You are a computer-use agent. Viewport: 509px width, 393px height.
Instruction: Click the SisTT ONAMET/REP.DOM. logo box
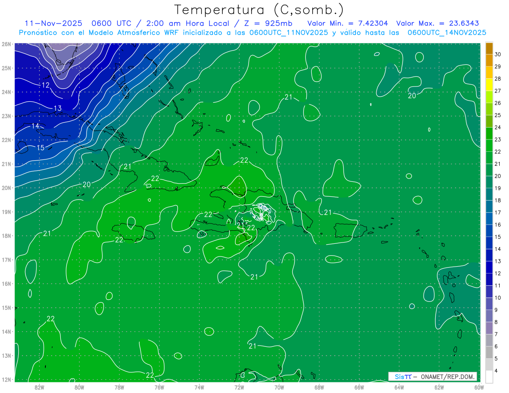(432, 376)
